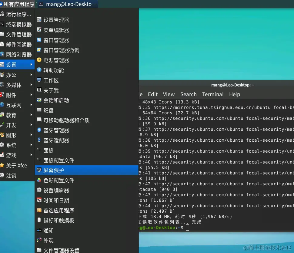This screenshot has height=253, width=294.
Task: Open the Search menu in the terminal
Action: (x=189, y=94)
